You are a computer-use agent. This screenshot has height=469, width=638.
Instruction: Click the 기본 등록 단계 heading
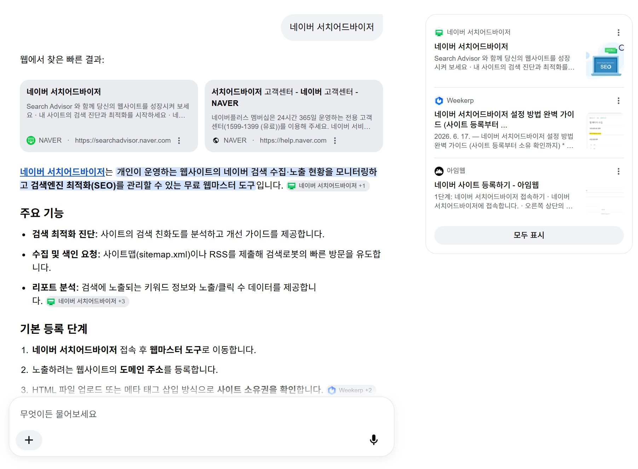[x=53, y=329]
